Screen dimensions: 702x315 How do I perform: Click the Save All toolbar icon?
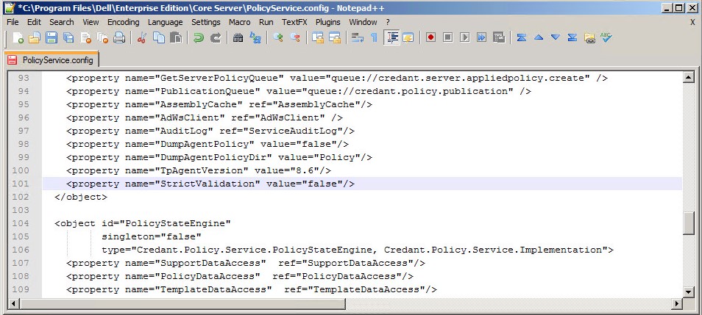pos(68,38)
